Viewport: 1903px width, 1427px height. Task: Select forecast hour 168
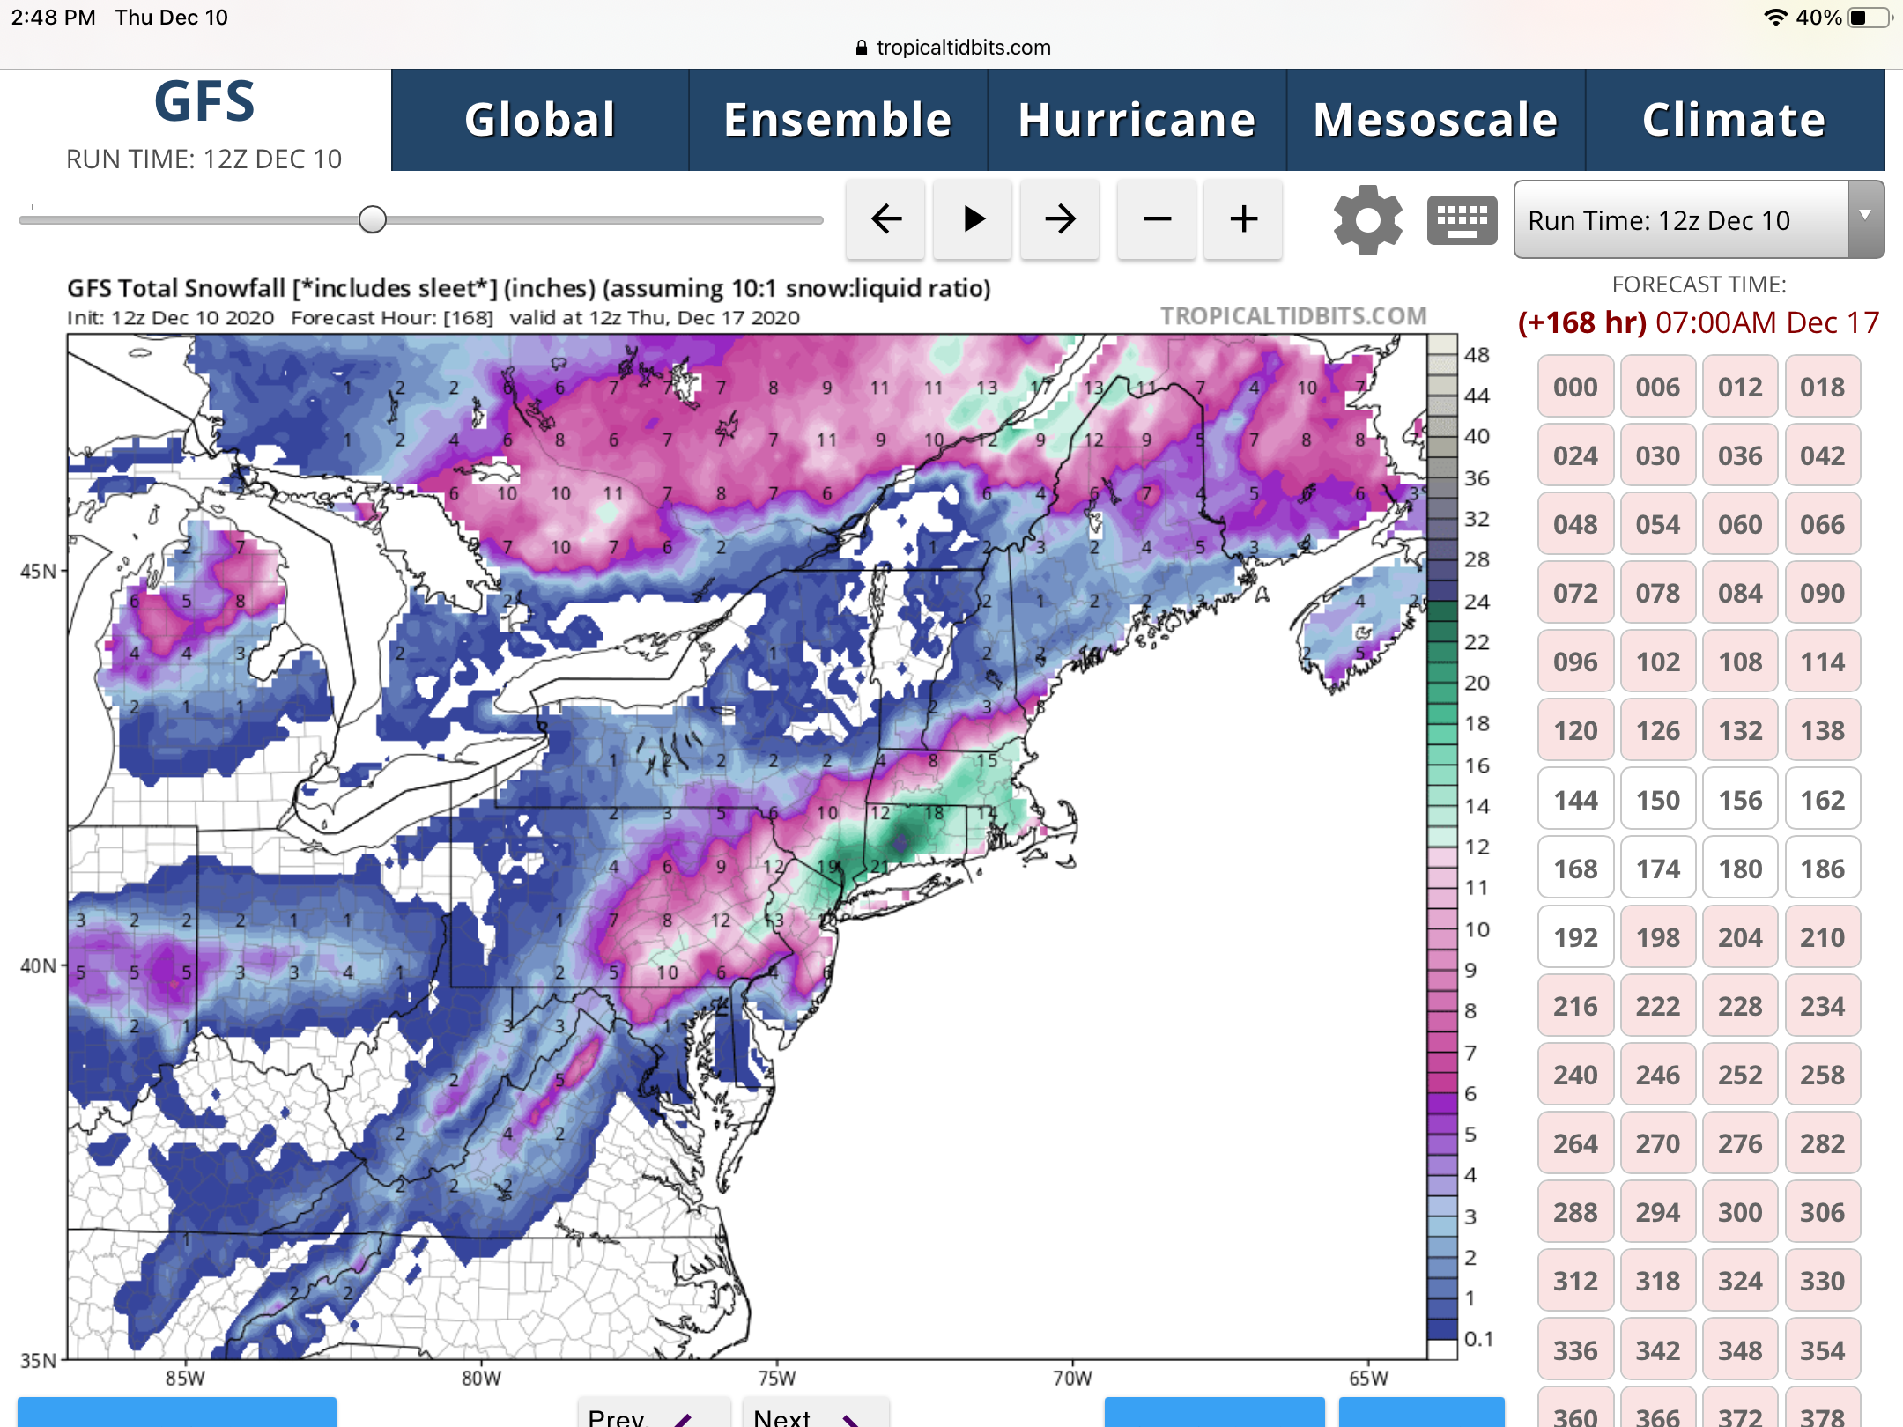point(1575,869)
